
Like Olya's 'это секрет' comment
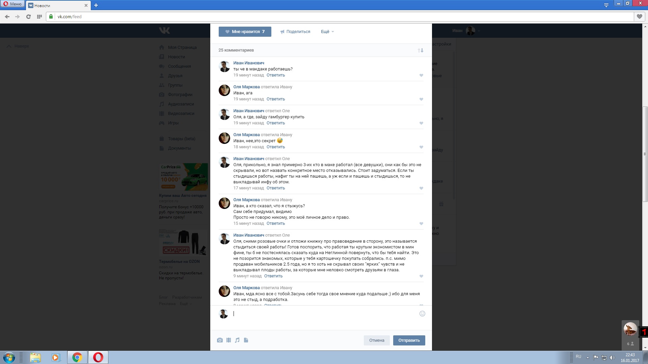pyautogui.click(x=421, y=147)
